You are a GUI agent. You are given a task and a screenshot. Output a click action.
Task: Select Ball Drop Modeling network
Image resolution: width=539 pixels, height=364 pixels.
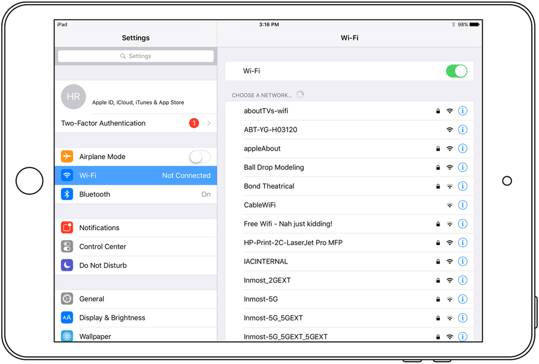coord(349,167)
